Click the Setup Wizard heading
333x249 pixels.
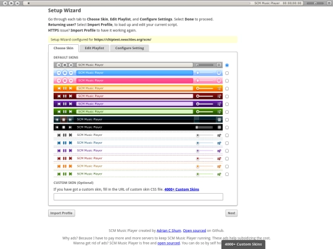click(64, 10)
